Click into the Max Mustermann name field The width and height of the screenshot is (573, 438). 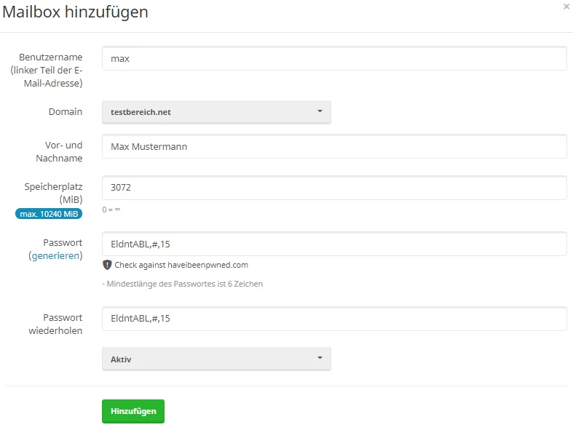pyautogui.click(x=333, y=146)
